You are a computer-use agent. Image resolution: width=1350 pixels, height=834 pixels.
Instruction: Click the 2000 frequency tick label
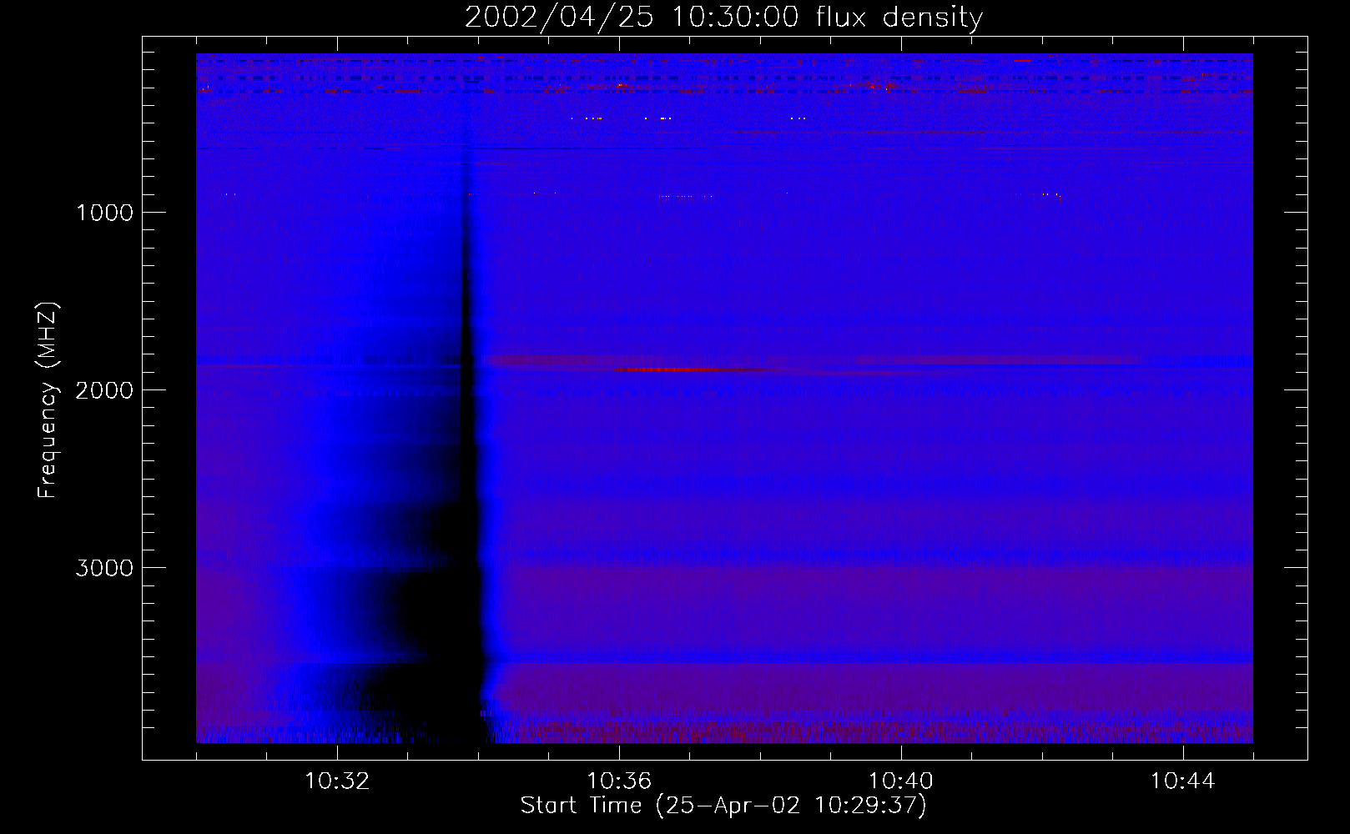(x=105, y=390)
